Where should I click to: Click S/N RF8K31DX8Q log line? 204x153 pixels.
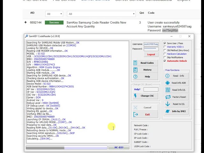[37, 62]
